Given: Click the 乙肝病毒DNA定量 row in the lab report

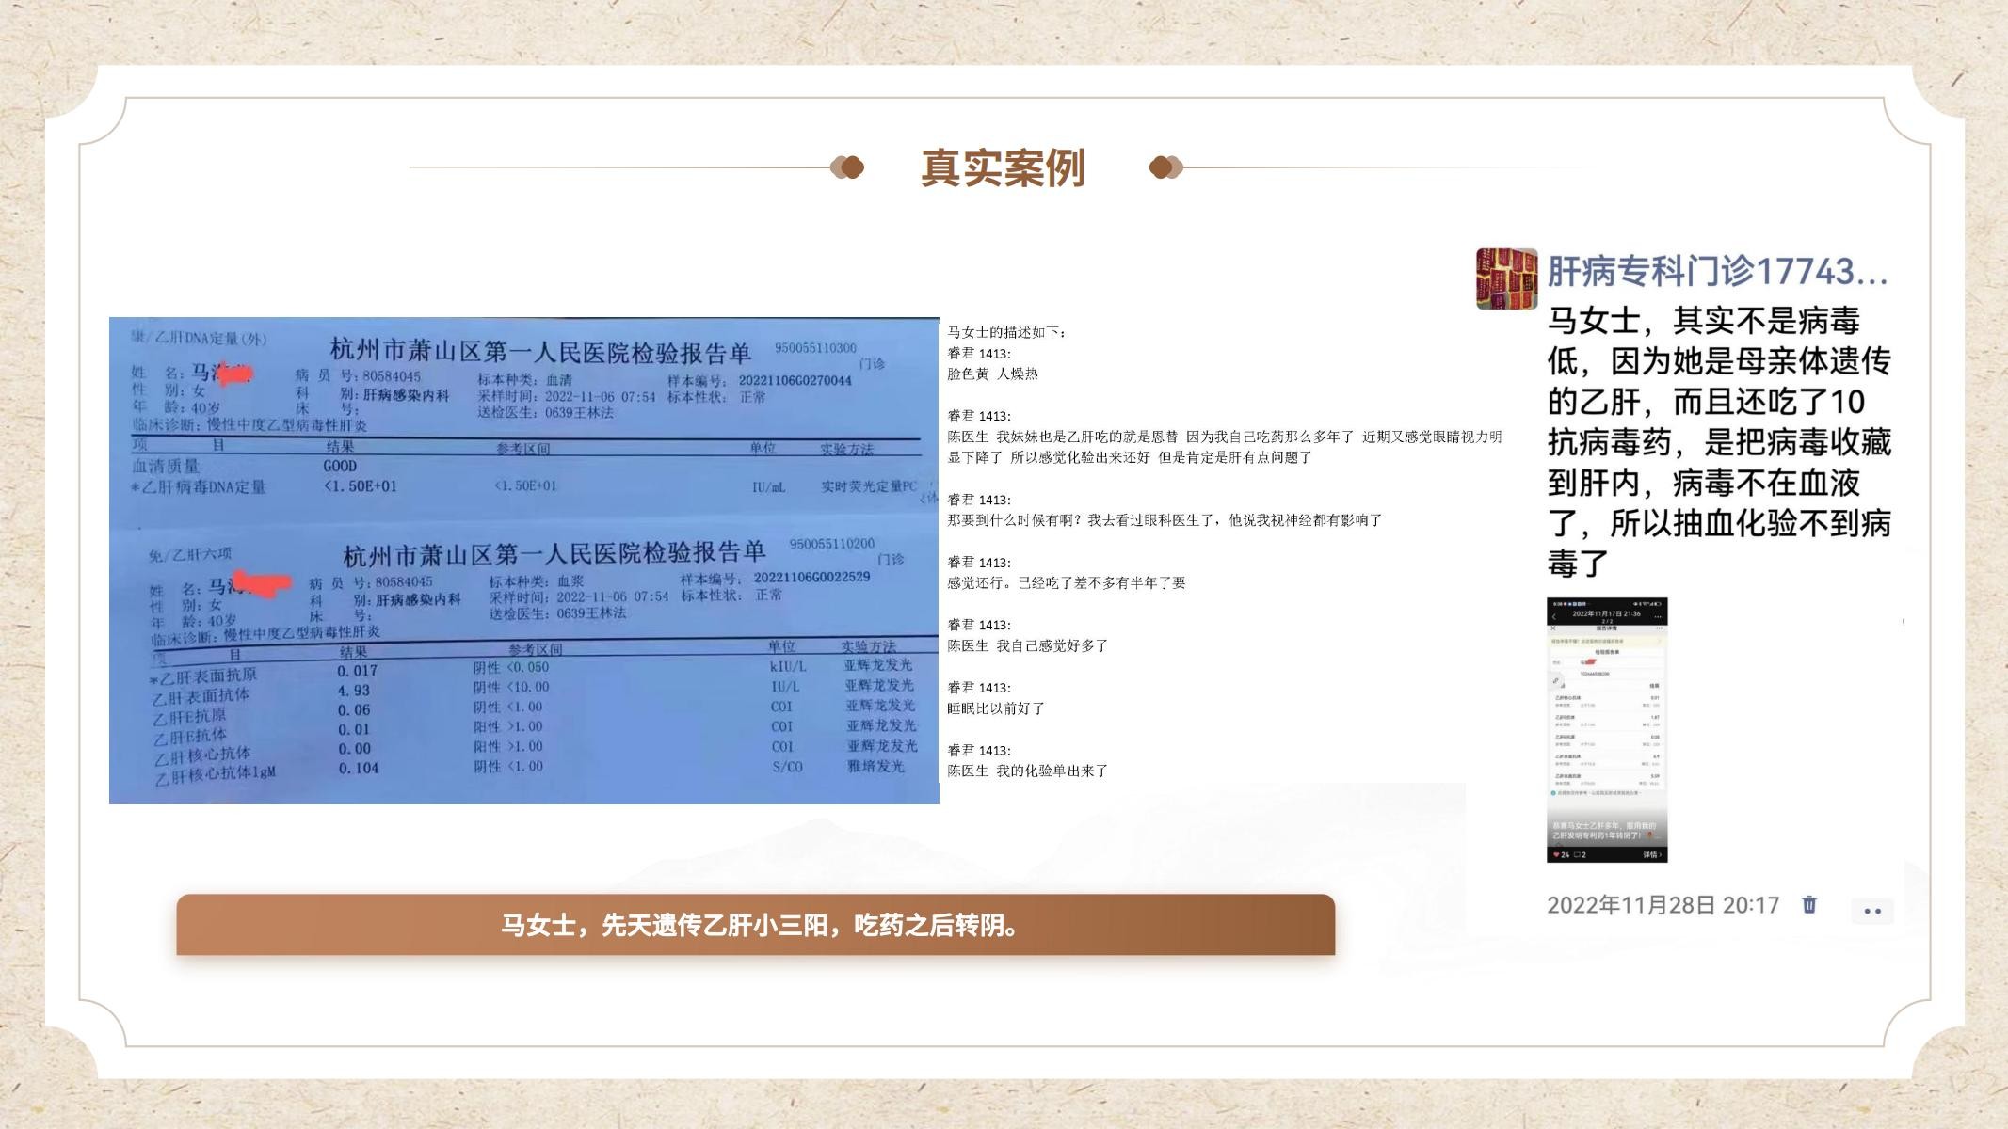Looking at the screenshot, I should [x=524, y=486].
